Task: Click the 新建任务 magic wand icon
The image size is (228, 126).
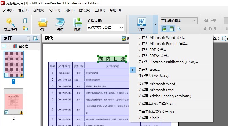Action: [10, 22]
